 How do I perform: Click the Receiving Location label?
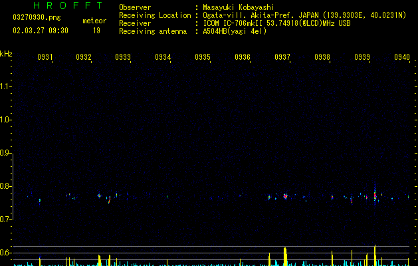pyautogui.click(x=155, y=15)
